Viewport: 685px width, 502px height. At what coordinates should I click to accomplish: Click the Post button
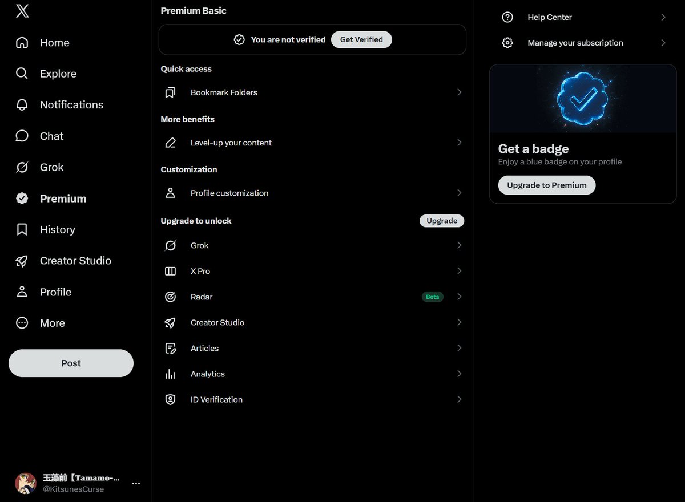pyautogui.click(x=71, y=363)
